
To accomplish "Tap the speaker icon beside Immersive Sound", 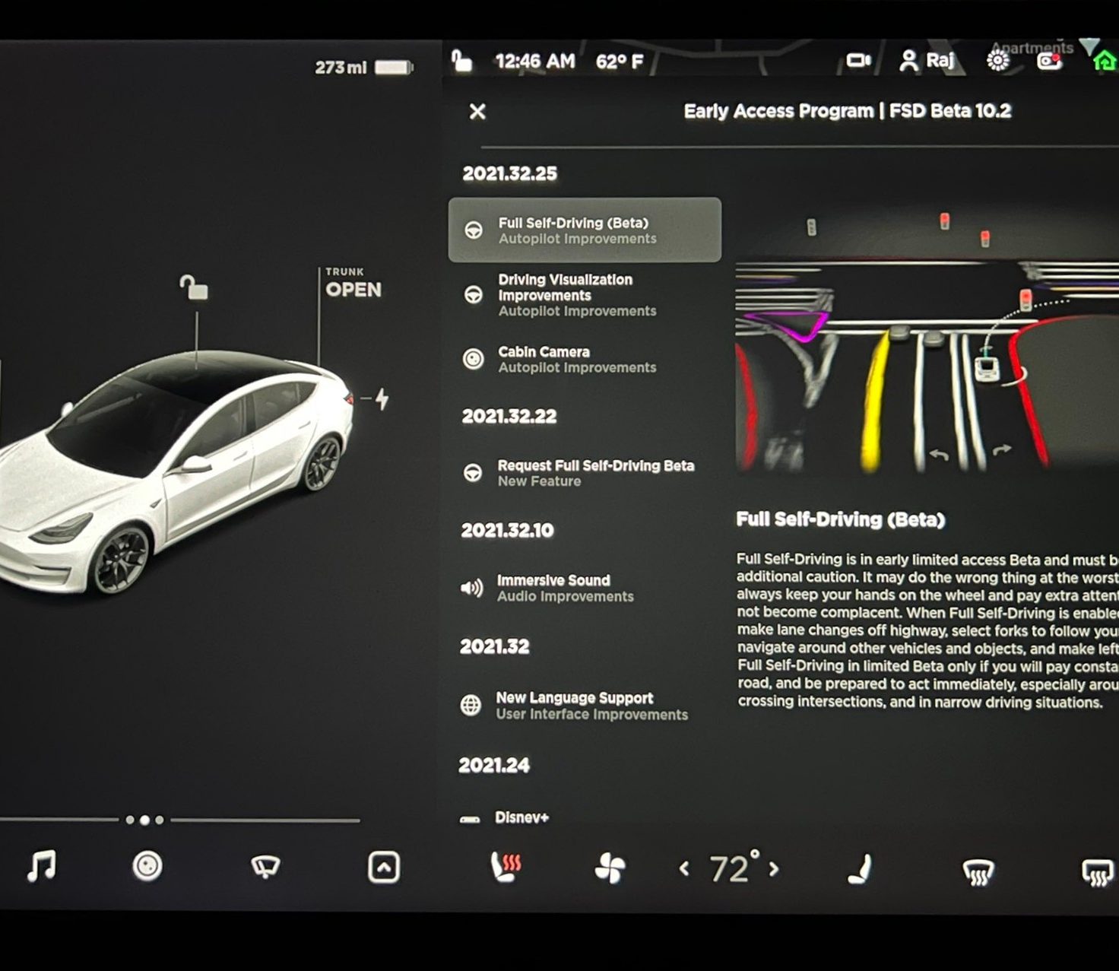I will pos(471,588).
